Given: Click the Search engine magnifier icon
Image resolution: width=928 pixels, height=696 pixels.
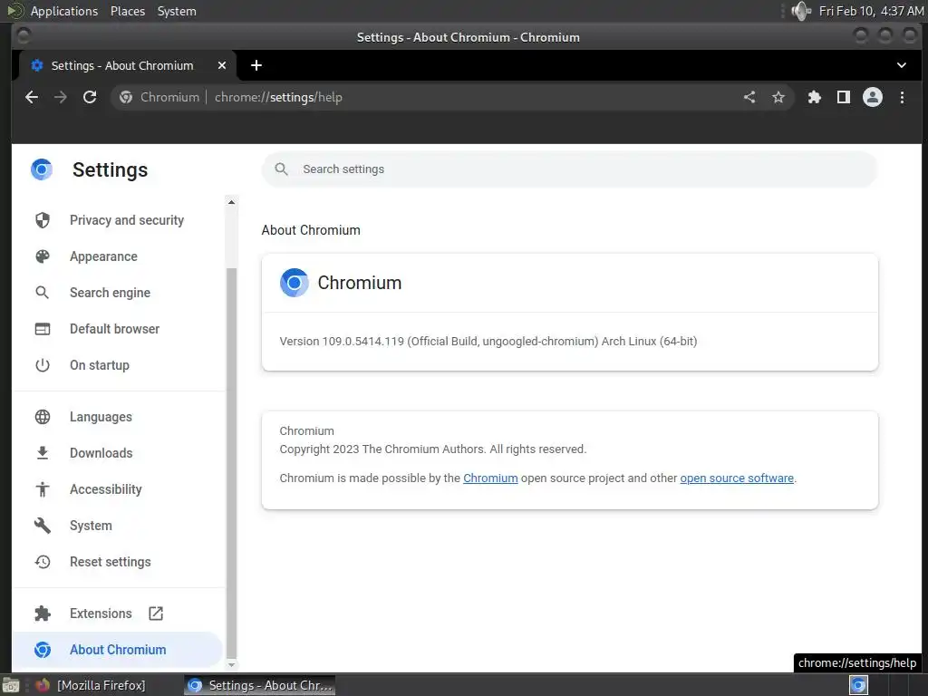Looking at the screenshot, I should tap(42, 293).
